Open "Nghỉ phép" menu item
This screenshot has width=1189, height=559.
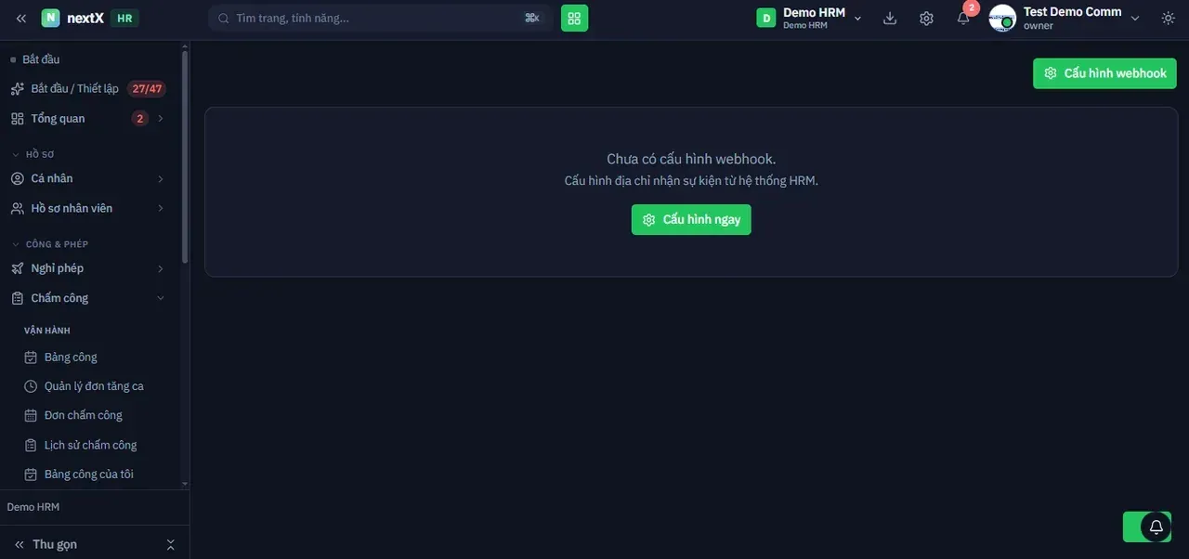[x=87, y=268]
